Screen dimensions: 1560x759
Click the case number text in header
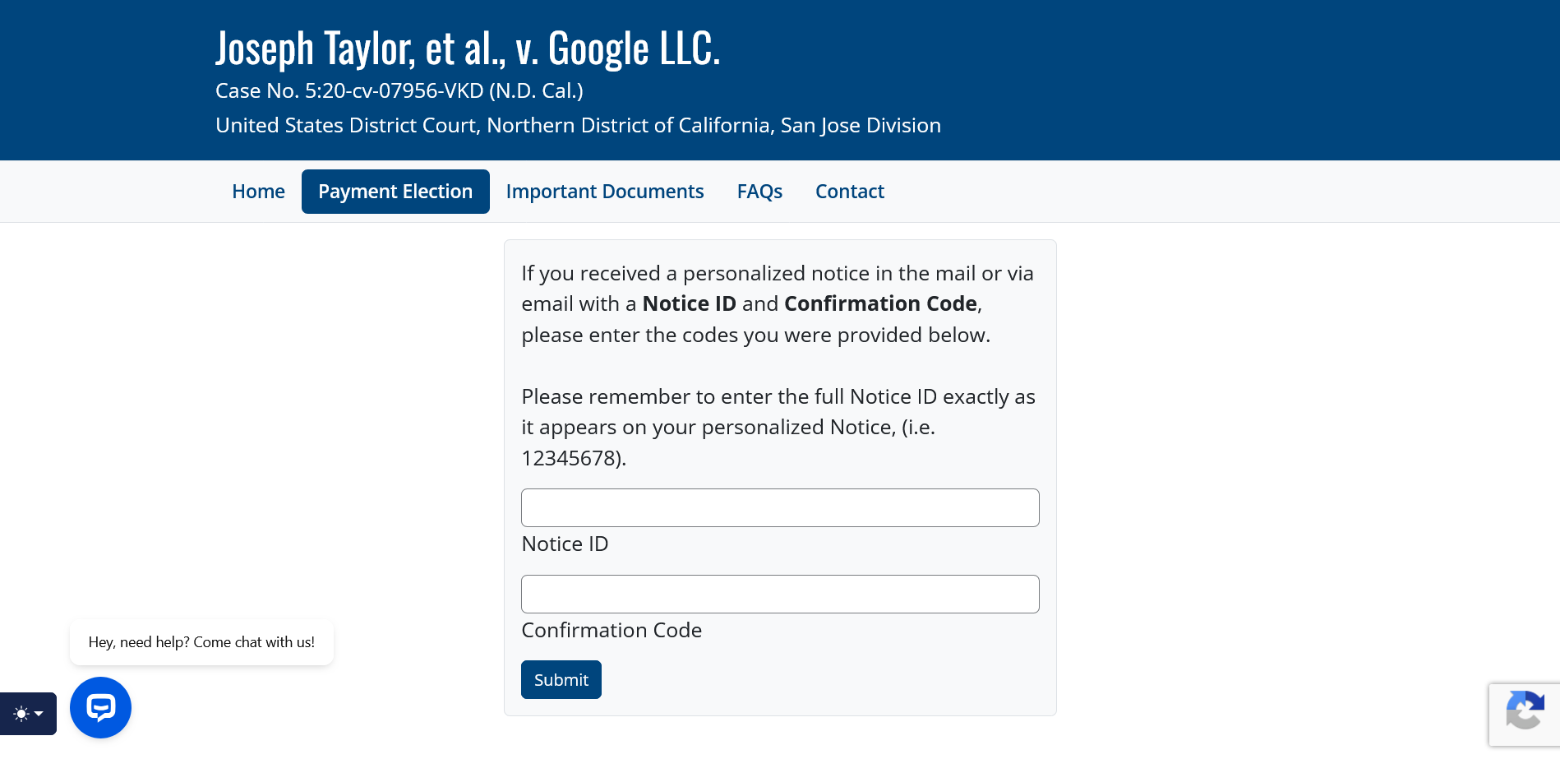(399, 91)
